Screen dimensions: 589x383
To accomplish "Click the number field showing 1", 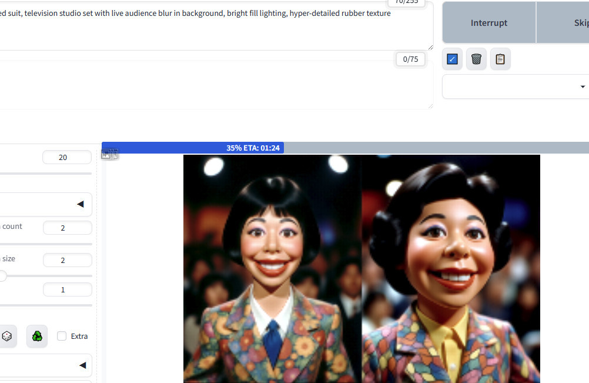I will (x=67, y=290).
